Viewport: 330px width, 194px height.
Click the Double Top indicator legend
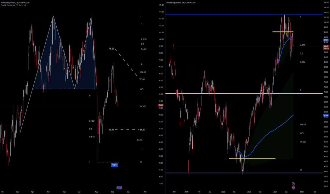[13, 5]
